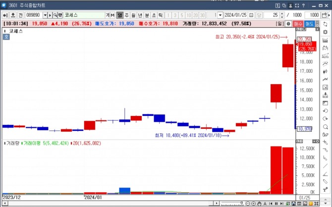This screenshot has width=332, height=207.
Task: Click the stock search magnifier icon
Action: point(55,15)
